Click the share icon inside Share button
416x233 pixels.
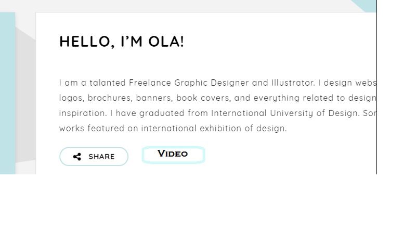(77, 157)
